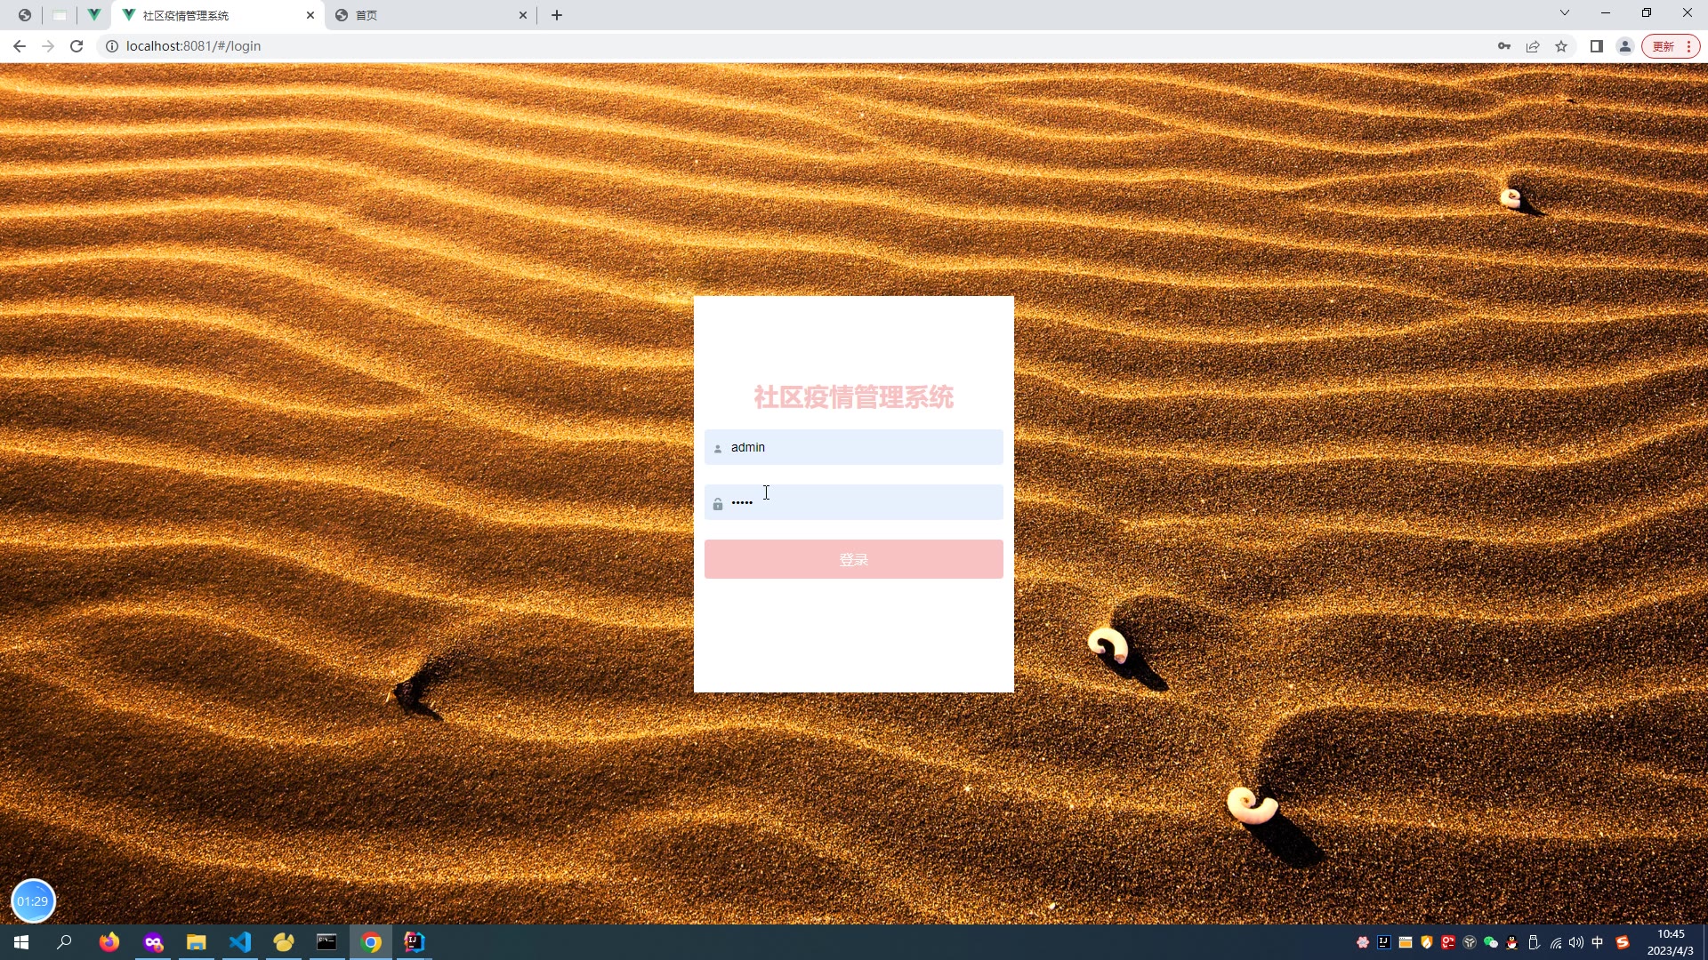
Task: Open the Sogou input tray icon
Action: (x=1623, y=942)
